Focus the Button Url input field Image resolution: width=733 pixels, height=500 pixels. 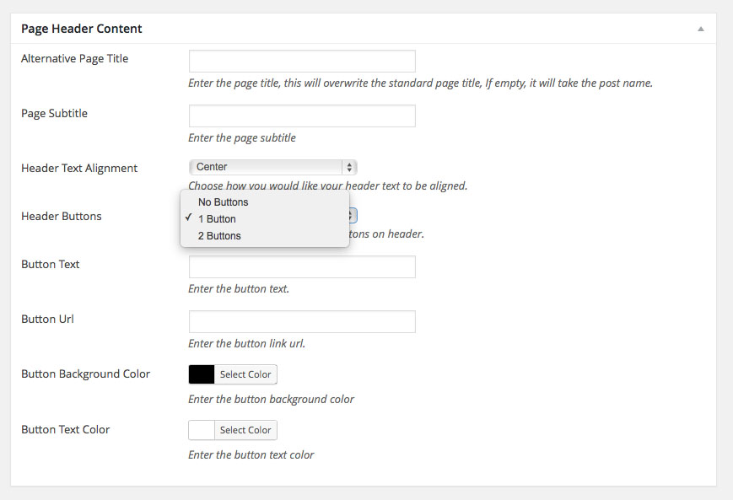point(302,321)
